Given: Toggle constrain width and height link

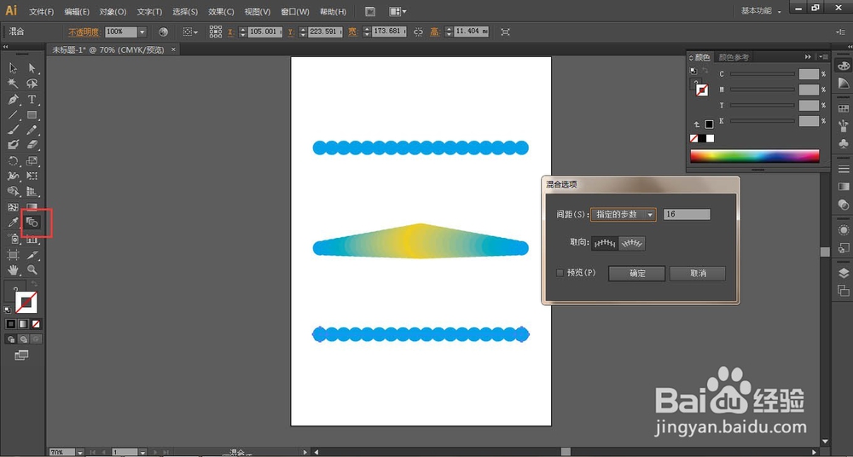Looking at the screenshot, I should (418, 32).
